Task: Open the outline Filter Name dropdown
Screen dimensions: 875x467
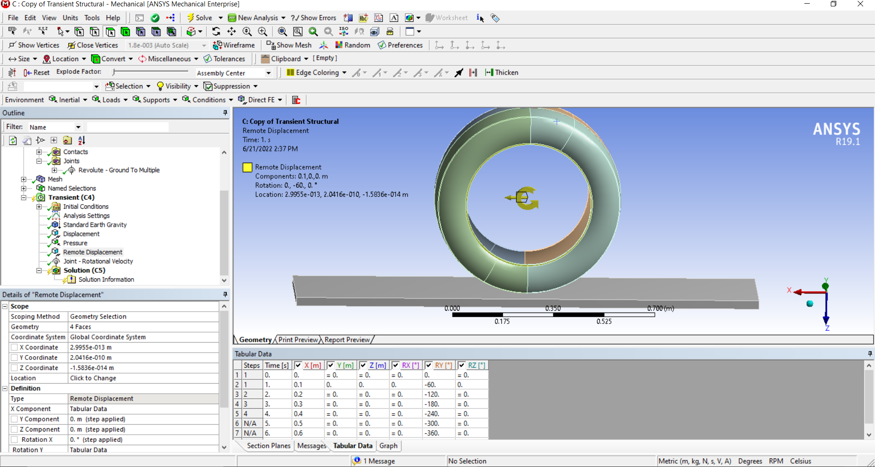Action: click(78, 127)
